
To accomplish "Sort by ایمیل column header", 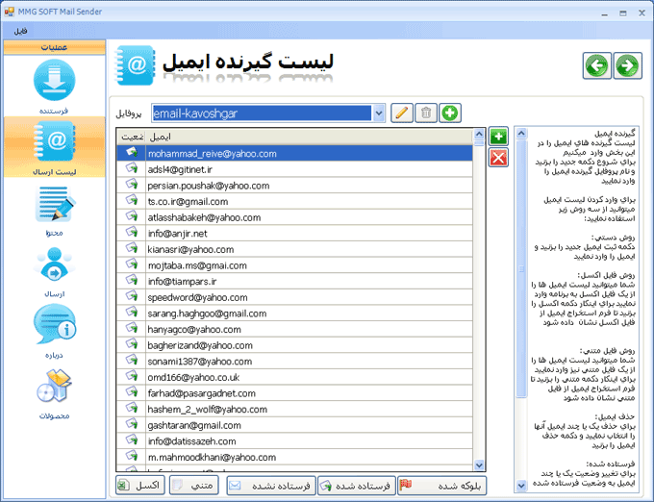I will (x=309, y=137).
